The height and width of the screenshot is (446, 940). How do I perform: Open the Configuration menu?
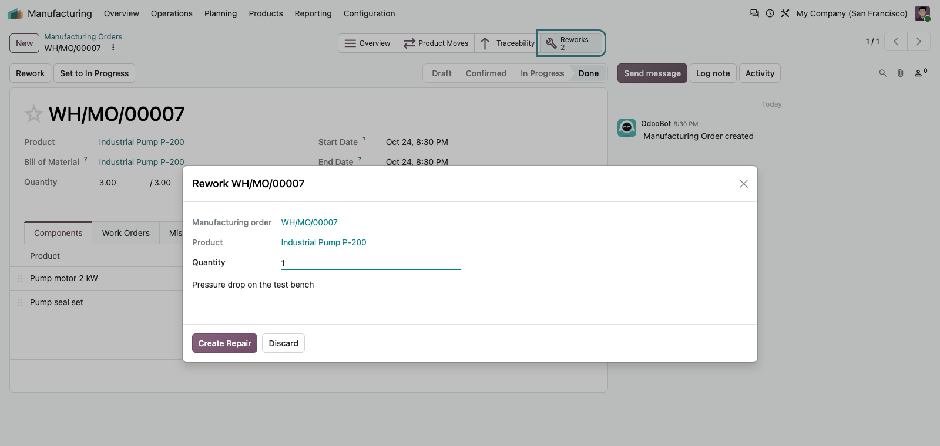tap(369, 13)
